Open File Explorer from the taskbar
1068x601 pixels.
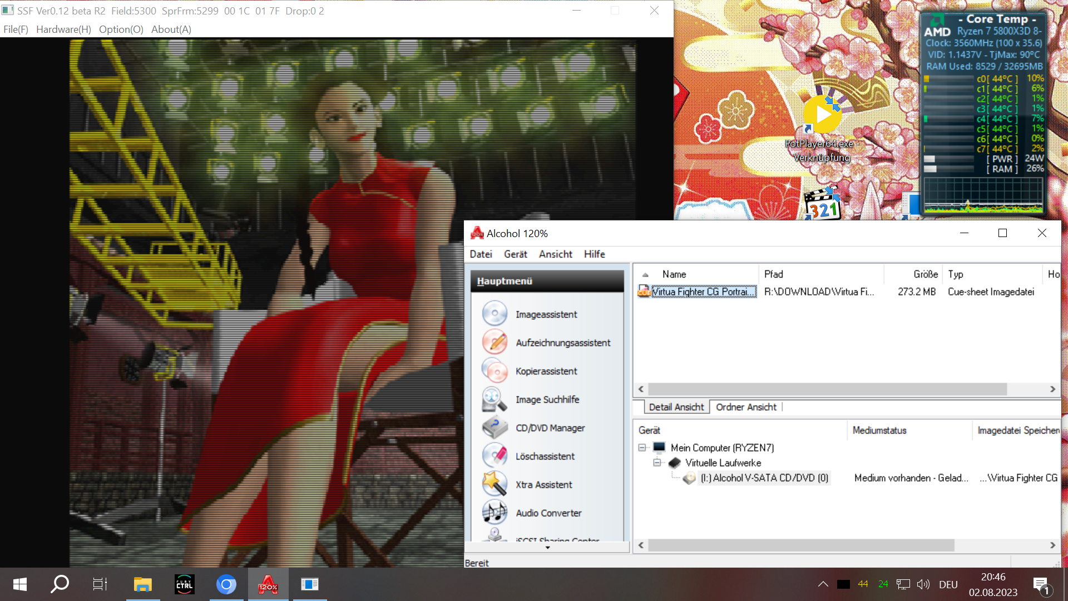point(143,584)
